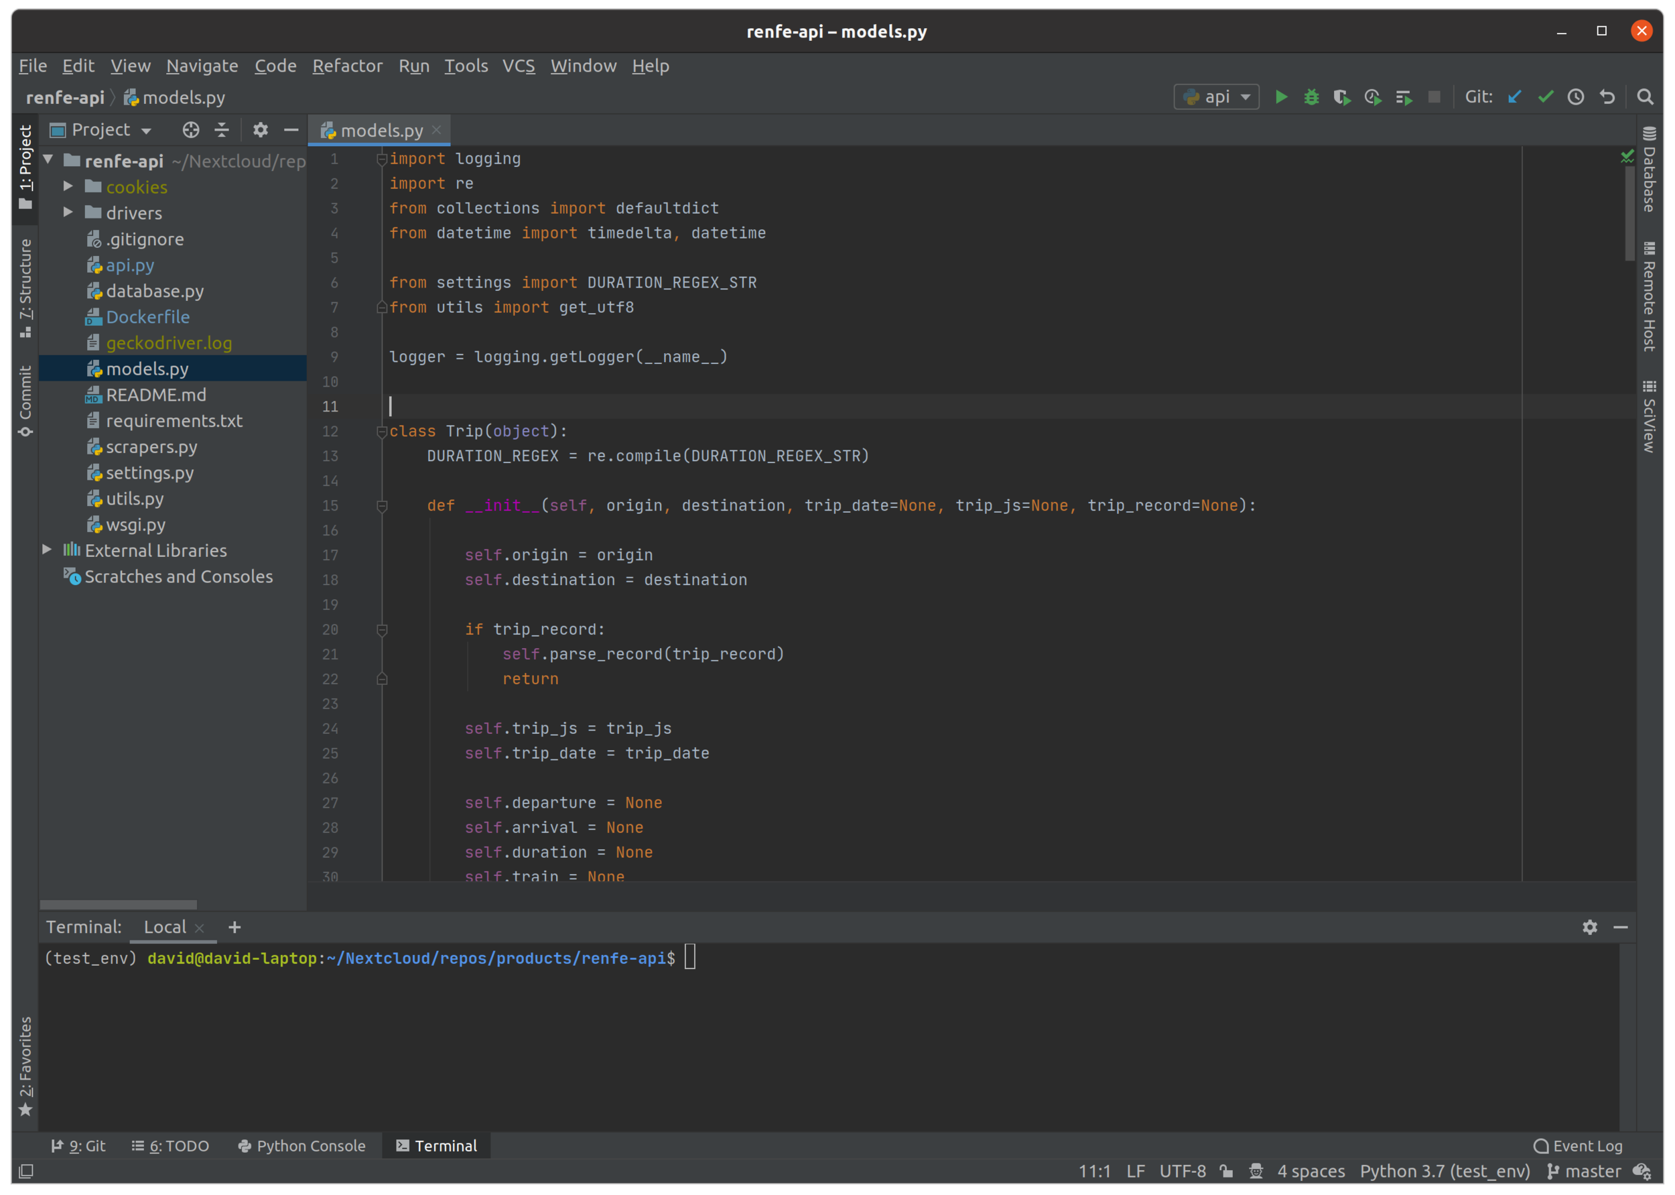The image size is (1675, 1195).
Task: Click the Revert changes icon in toolbar
Action: 1607,97
